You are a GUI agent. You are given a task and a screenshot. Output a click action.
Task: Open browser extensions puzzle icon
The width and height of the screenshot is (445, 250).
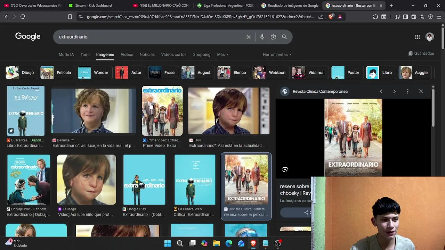[x=375, y=17]
